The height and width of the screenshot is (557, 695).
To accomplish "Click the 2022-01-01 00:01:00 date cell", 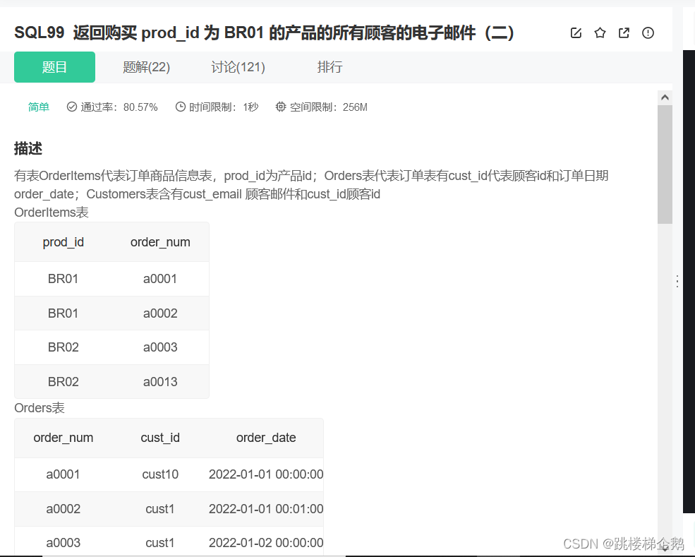I will tap(266, 509).
